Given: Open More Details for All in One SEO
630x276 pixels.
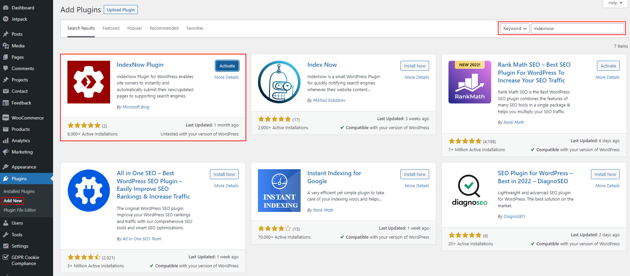Looking at the screenshot, I should tap(227, 186).
